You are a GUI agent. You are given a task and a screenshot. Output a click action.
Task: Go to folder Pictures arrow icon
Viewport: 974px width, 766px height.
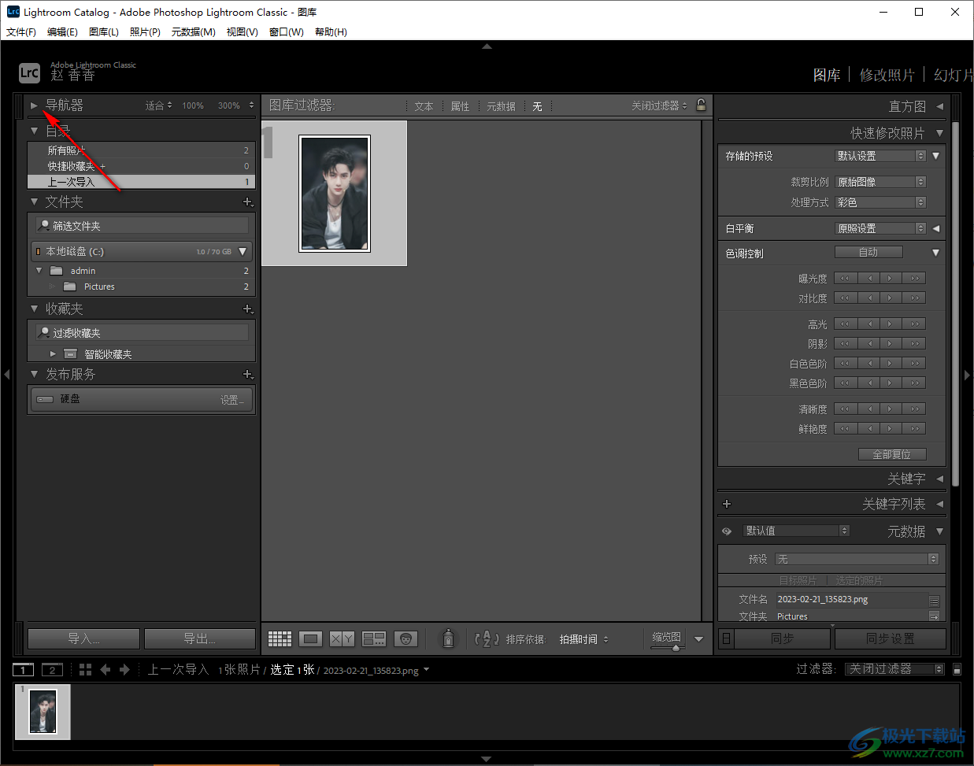tap(935, 616)
